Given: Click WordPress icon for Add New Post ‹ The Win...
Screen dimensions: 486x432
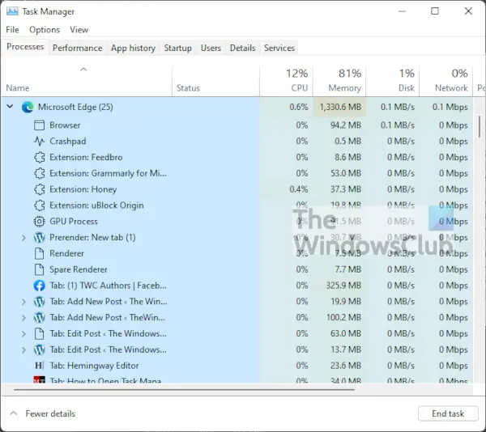Looking at the screenshot, I should [39, 302].
